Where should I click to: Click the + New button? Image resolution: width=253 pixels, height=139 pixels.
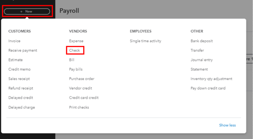[x=27, y=11]
